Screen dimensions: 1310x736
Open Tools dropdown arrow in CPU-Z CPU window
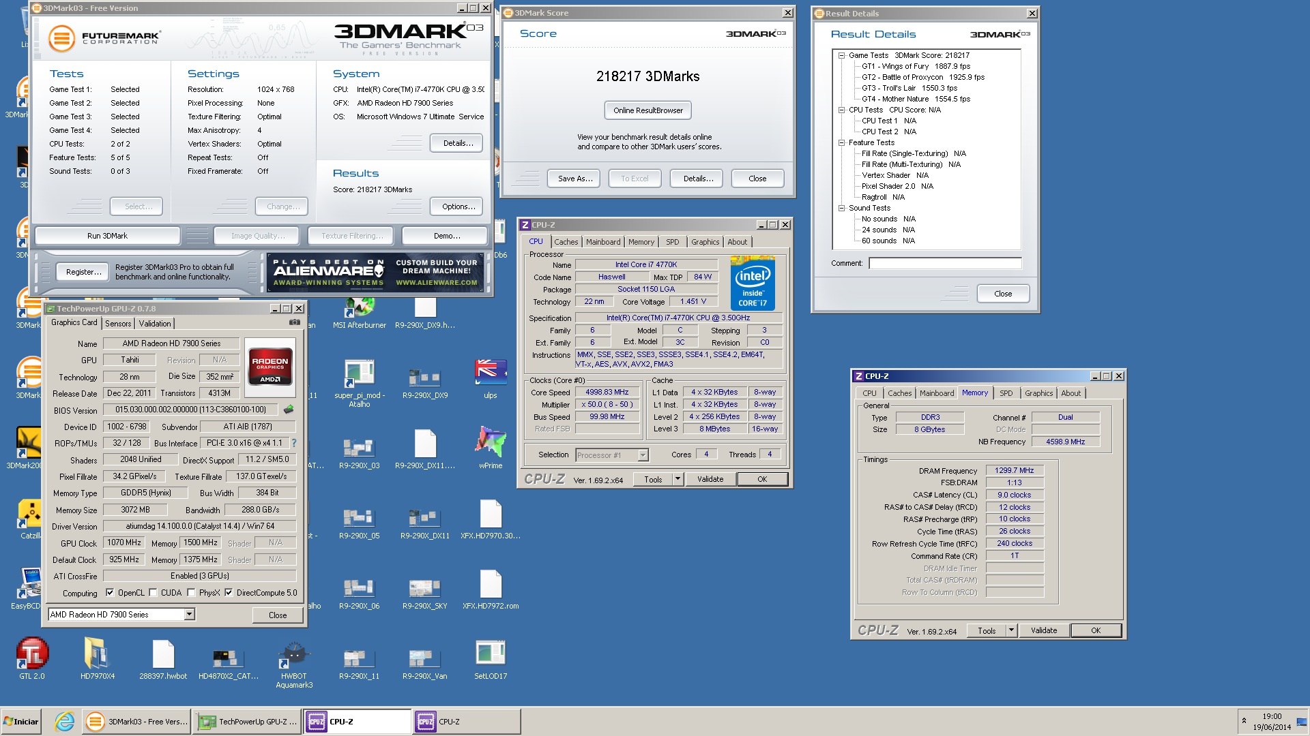[678, 479]
